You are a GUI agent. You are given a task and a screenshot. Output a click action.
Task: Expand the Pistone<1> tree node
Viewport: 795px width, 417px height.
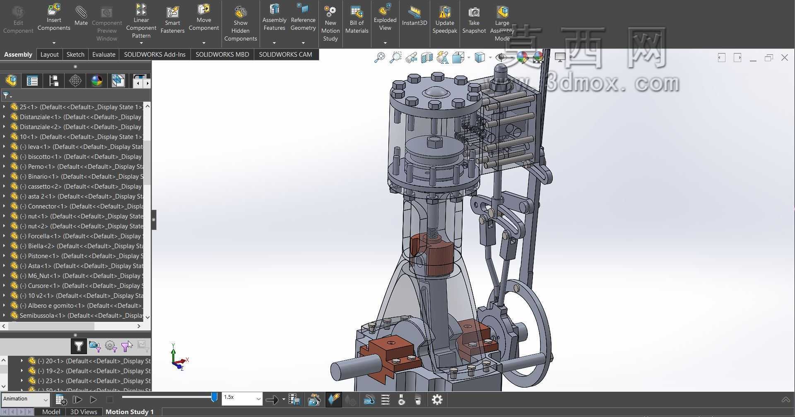[4, 256]
